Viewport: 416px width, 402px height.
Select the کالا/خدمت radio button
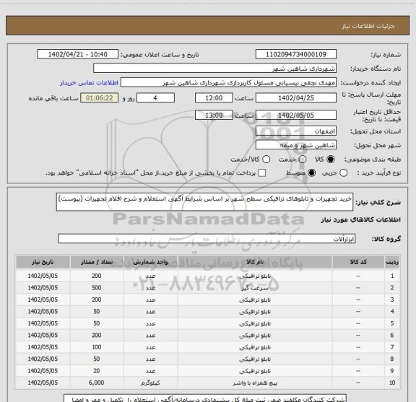pos(266,160)
